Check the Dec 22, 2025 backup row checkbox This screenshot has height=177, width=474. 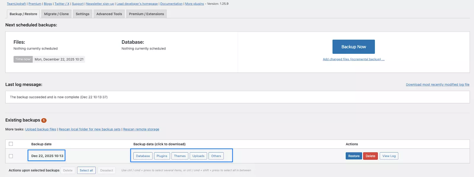coord(11,156)
